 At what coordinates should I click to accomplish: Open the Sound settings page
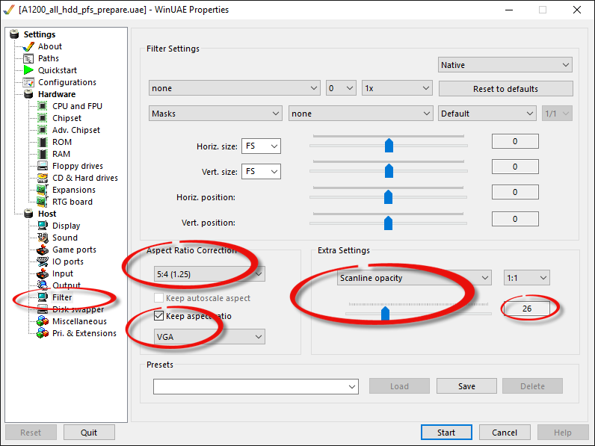[x=65, y=238]
